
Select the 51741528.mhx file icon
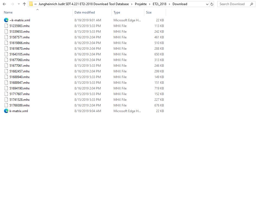click(6, 99)
